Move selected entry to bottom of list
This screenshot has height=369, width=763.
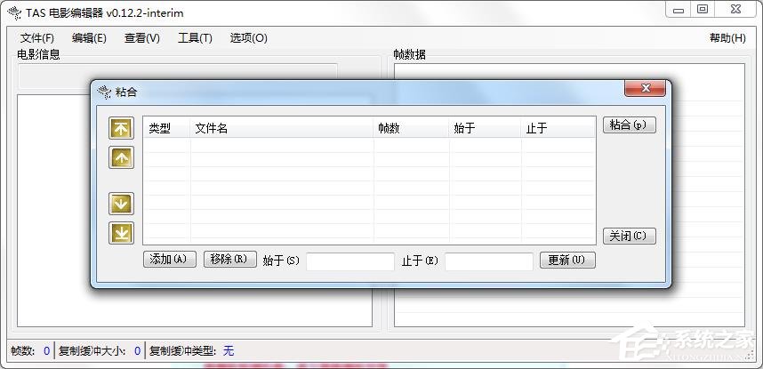click(121, 233)
